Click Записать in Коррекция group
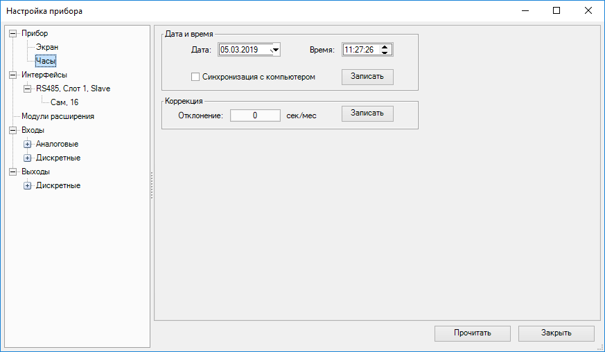This screenshot has height=352, width=605. click(x=367, y=113)
